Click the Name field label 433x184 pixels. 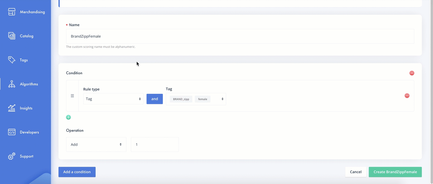[74, 25]
